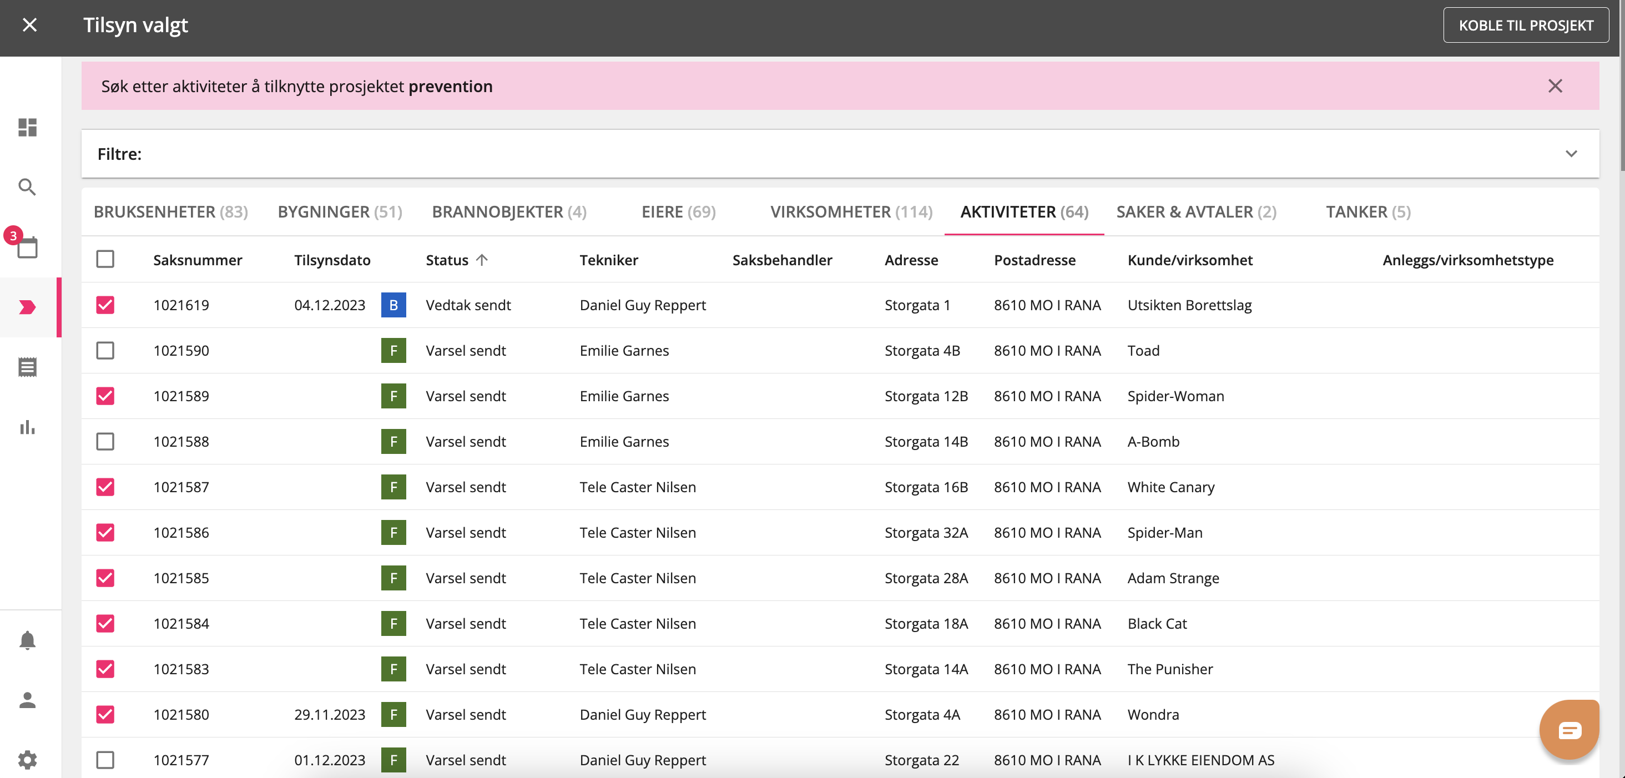
Task: Open the bar chart statistics icon
Action: click(27, 427)
